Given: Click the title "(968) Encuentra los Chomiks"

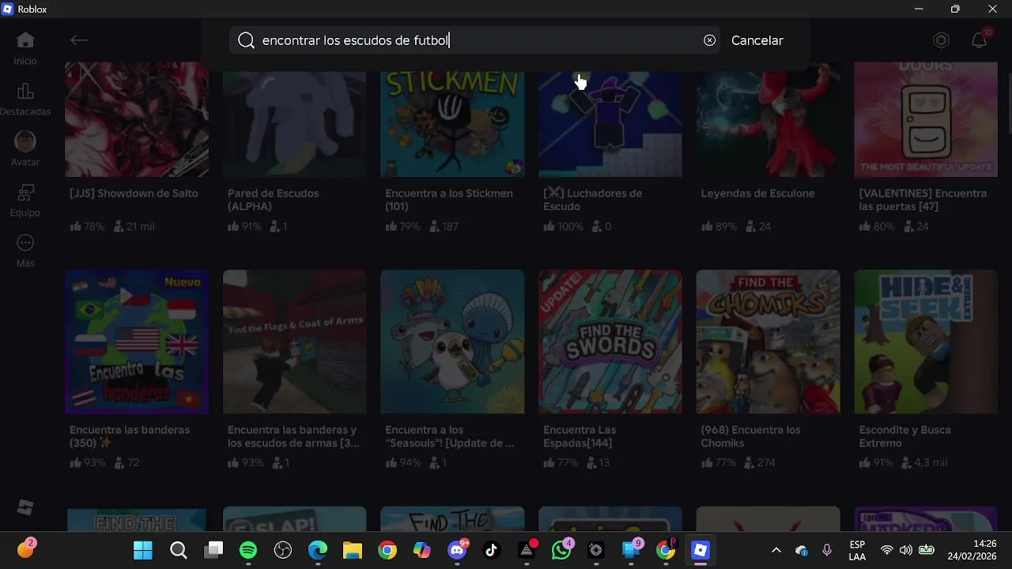Looking at the screenshot, I should coord(750,436).
